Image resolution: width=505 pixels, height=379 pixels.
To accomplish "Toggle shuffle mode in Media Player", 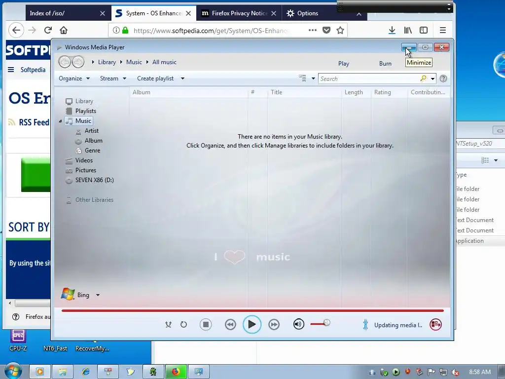I will [168, 324].
